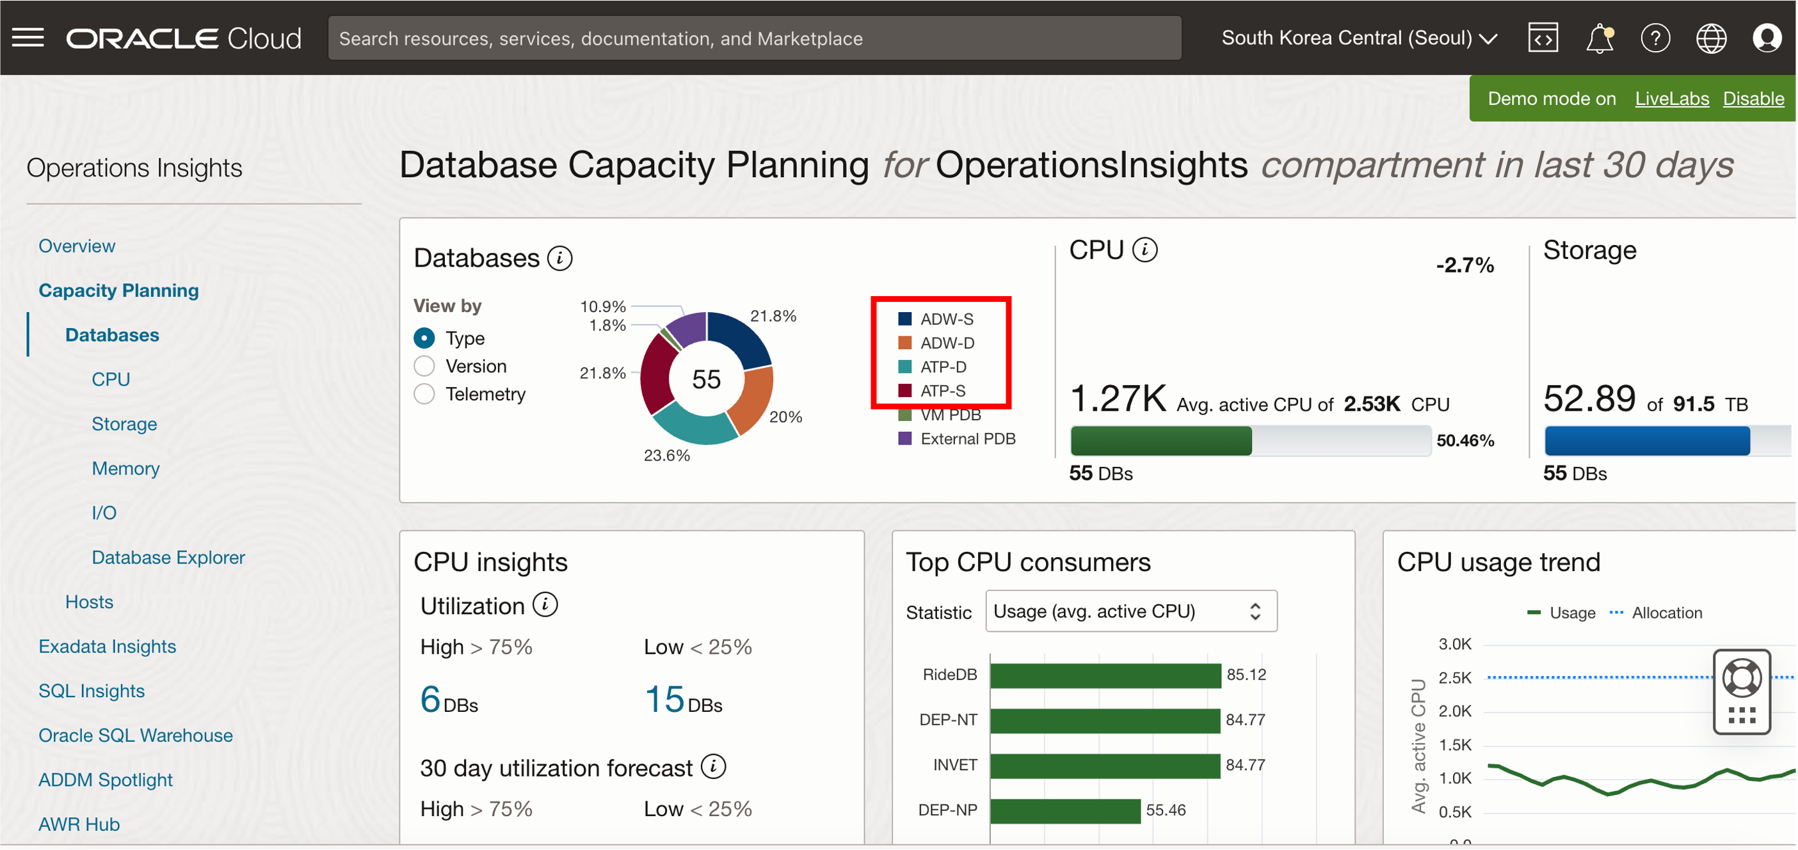Screen dimensions: 1798x850
Task: Click the Databases info icon
Action: coord(560,258)
